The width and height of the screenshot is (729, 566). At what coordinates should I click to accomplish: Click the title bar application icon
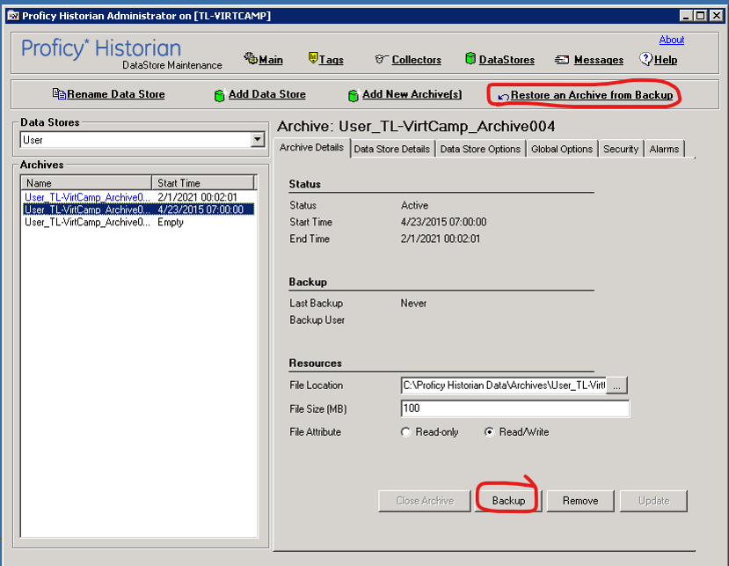click(x=13, y=16)
